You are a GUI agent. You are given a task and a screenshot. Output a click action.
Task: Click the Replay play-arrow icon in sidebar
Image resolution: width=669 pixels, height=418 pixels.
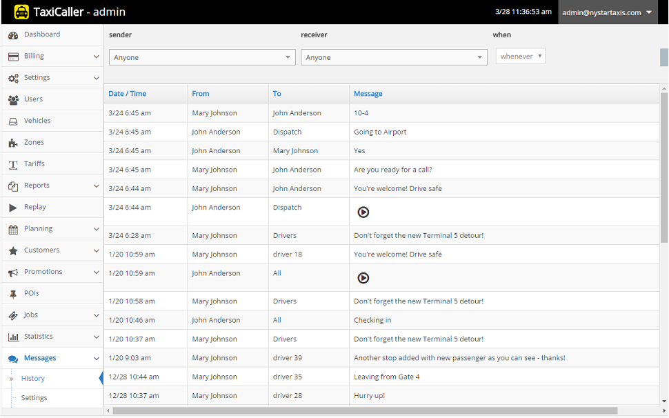coord(13,208)
